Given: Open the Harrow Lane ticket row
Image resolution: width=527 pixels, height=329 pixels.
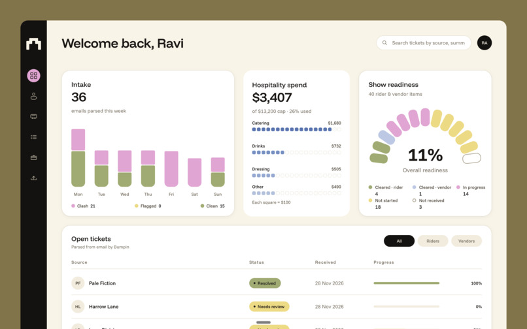Looking at the screenshot, I should click(277, 307).
